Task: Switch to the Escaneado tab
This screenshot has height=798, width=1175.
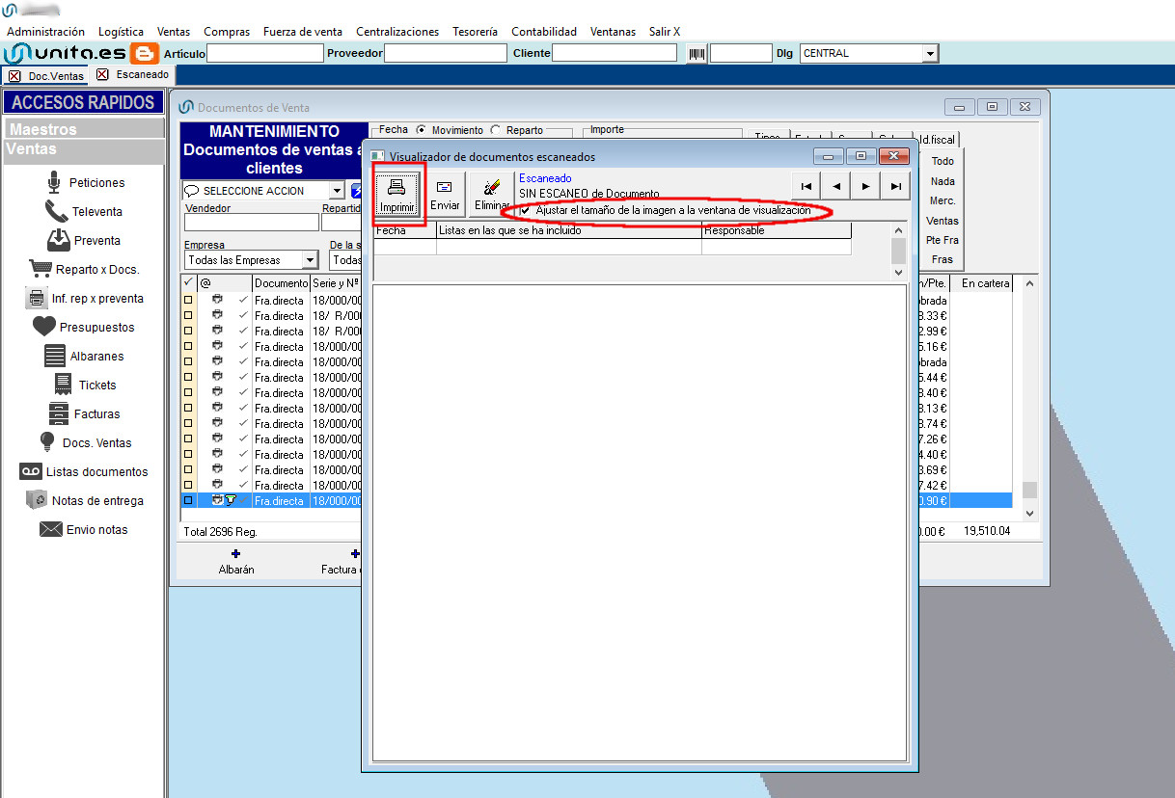Action: coord(133,74)
